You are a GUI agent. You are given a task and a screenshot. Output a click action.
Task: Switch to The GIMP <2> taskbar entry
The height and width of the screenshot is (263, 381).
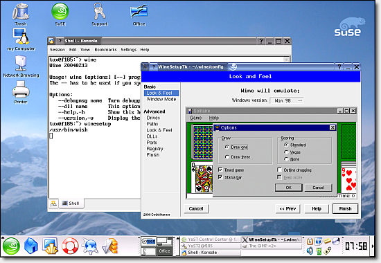272,246
